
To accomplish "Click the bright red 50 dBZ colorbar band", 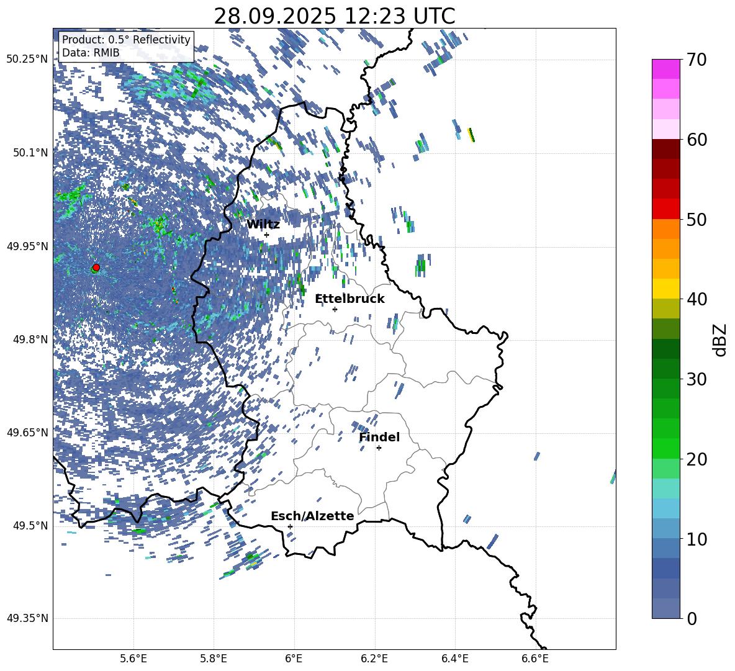I will pos(665,209).
